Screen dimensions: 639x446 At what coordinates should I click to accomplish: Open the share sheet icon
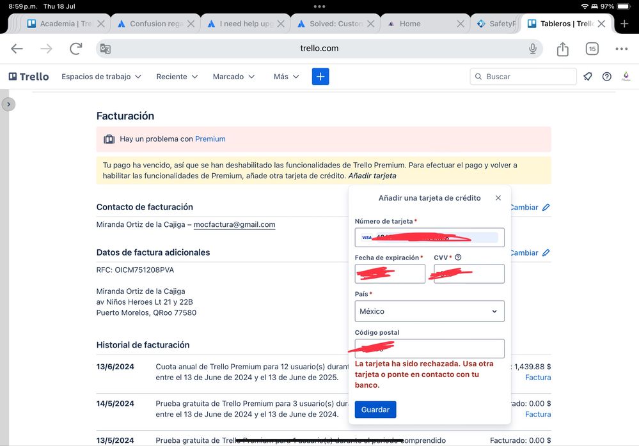pyautogui.click(x=563, y=49)
